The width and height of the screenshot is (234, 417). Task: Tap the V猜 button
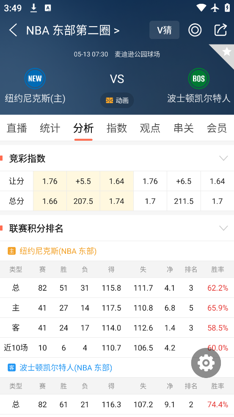[165, 30]
